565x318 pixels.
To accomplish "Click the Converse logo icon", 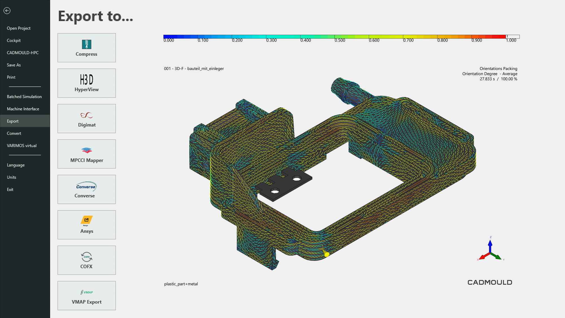I will tap(86, 186).
